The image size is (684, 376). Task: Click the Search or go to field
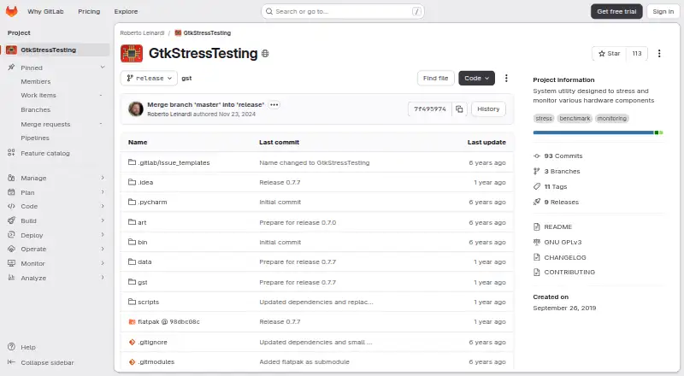[343, 11]
